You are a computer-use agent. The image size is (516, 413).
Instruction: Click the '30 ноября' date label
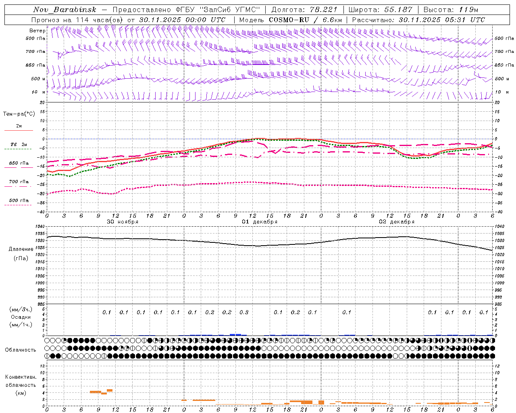click(x=123, y=222)
